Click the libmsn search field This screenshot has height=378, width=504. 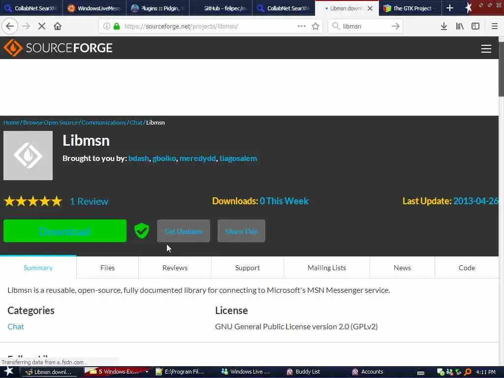[366, 26]
